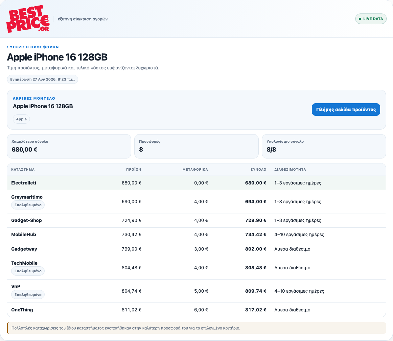Select the Greymaritimo store name
The height and width of the screenshot is (341, 393).
[x=27, y=197]
